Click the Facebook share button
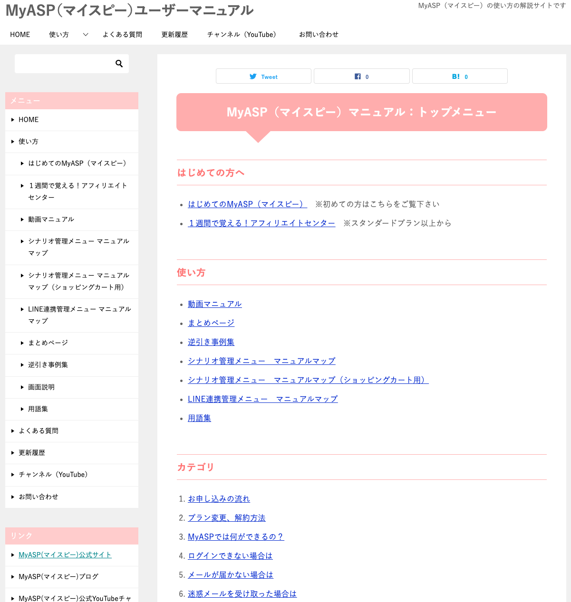The width and height of the screenshot is (571, 602). [361, 76]
